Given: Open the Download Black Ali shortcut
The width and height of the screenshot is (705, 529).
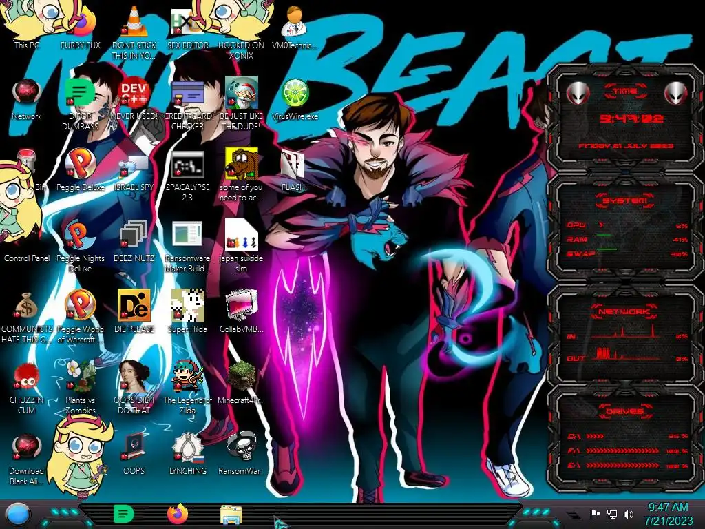Looking at the screenshot, I should 27,459.
